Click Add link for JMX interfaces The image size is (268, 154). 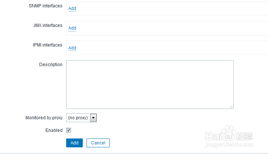(x=72, y=28)
